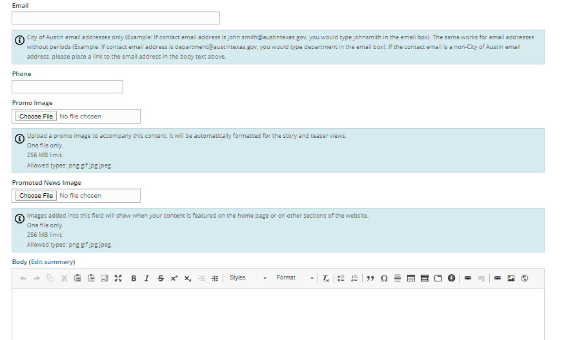This screenshot has width=575, height=340.
Task: Insert a numbered list
Action: point(354,279)
